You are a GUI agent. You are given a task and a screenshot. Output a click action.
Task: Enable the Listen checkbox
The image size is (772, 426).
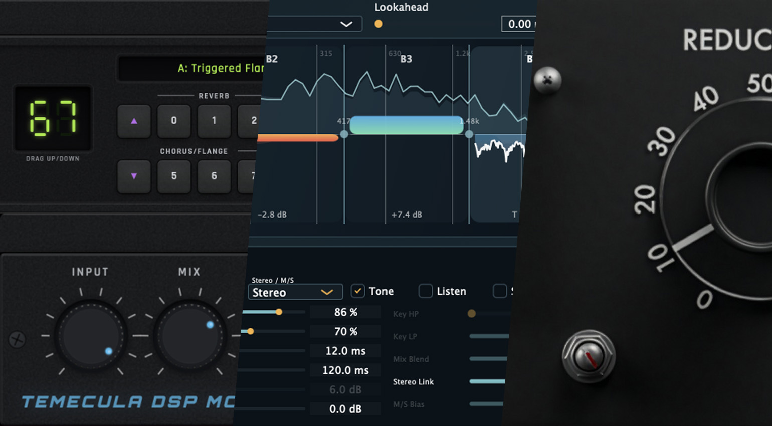pyautogui.click(x=426, y=291)
